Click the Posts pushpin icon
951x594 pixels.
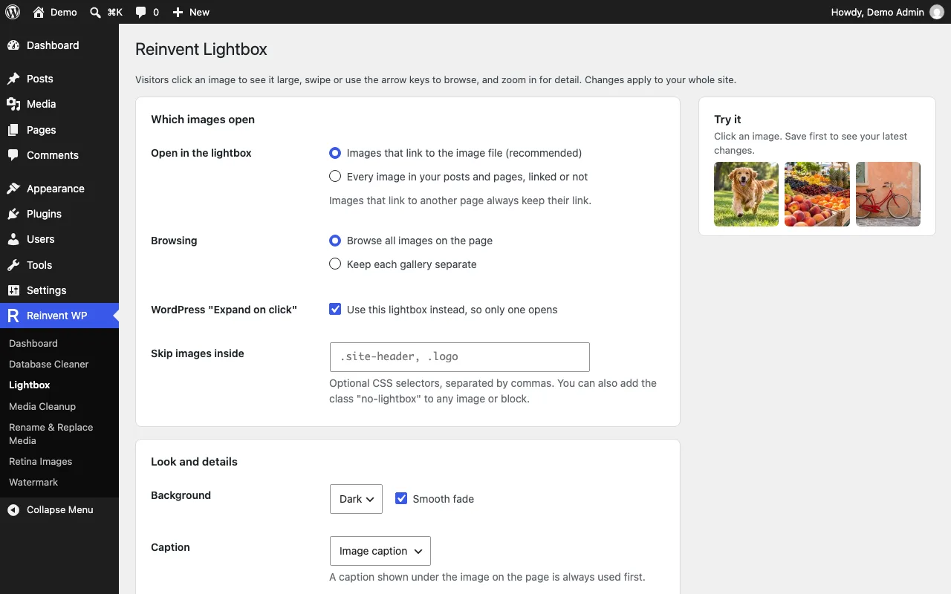pyautogui.click(x=13, y=79)
